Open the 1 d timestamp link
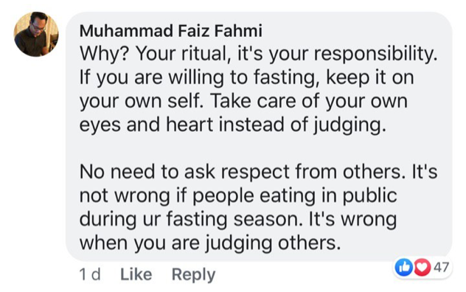The width and height of the screenshot is (466, 292). tap(90, 274)
